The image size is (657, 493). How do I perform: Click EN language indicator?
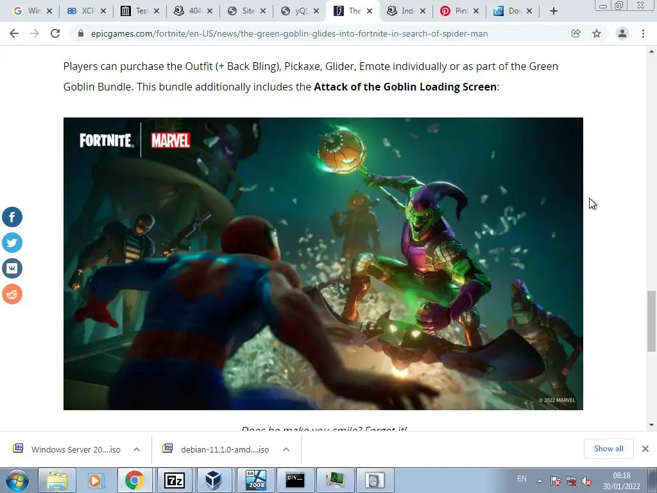pyautogui.click(x=522, y=479)
